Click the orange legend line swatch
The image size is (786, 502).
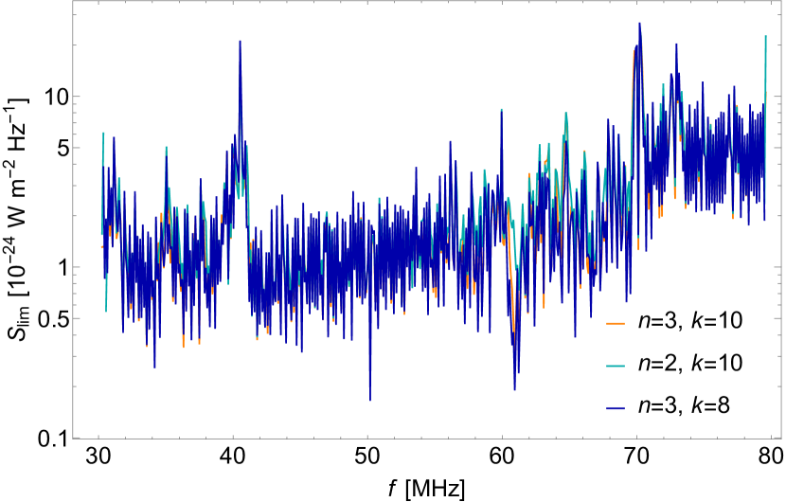click(616, 324)
